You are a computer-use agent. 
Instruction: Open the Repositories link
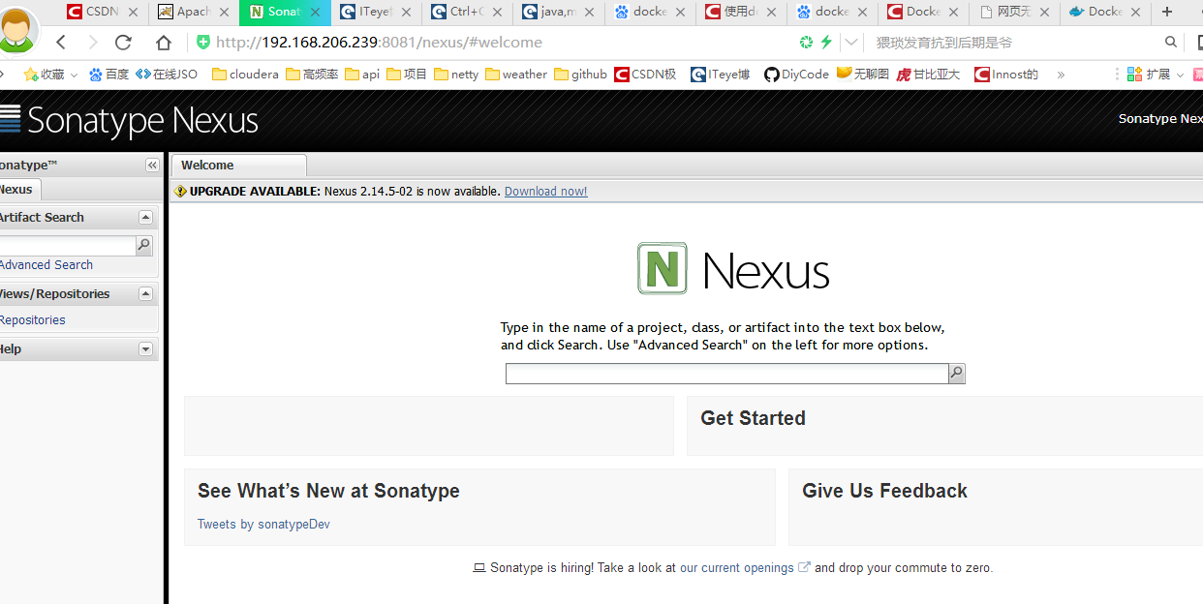click(33, 320)
